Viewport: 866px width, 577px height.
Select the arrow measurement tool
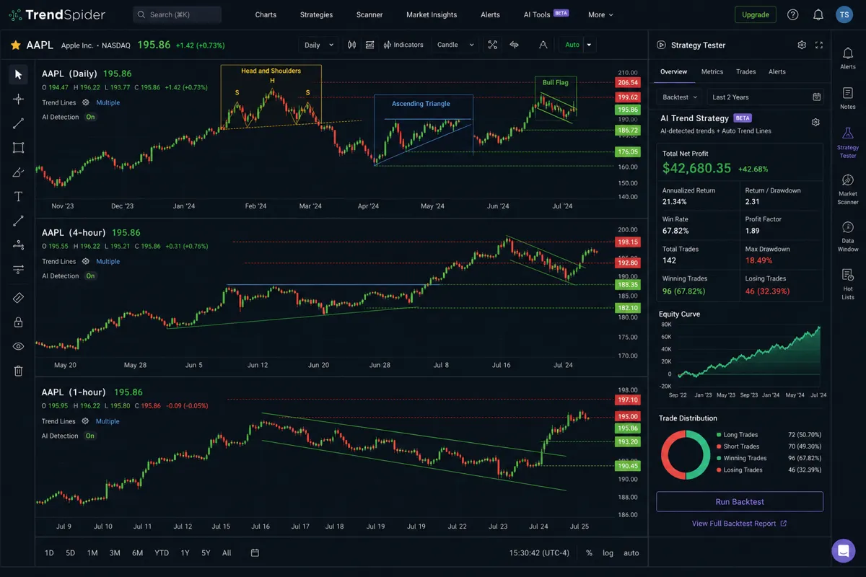tap(18, 221)
